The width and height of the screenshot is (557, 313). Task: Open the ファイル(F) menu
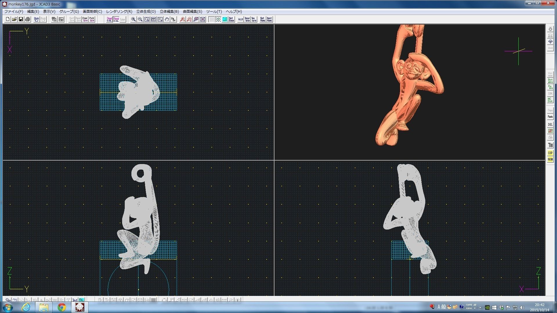click(x=14, y=12)
